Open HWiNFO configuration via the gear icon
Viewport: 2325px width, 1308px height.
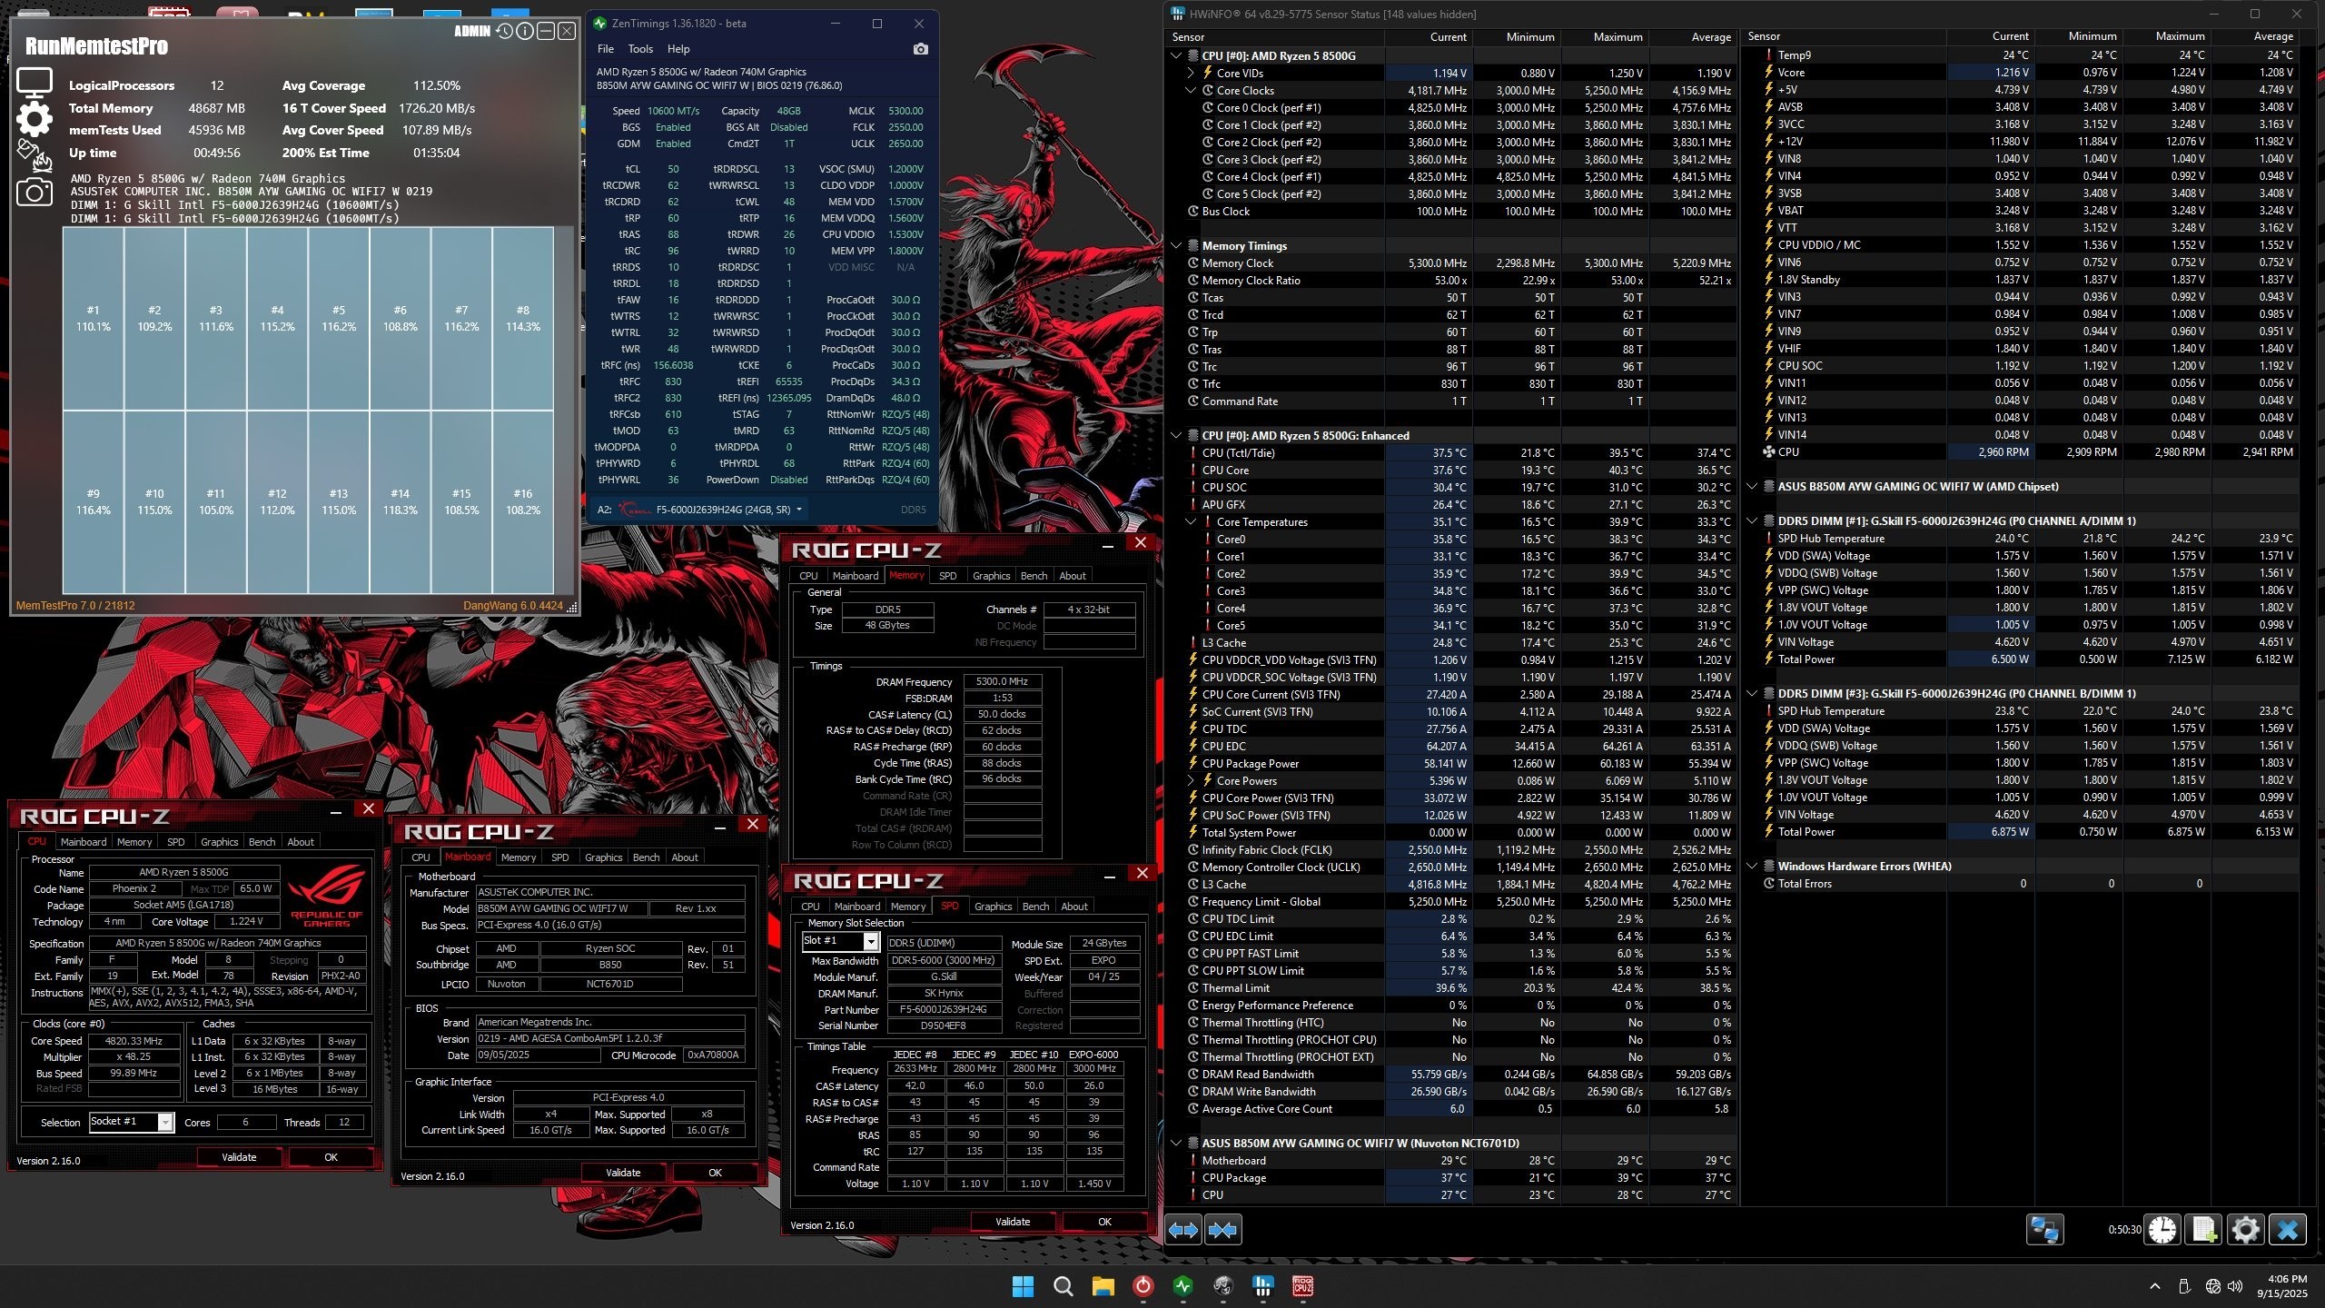point(2245,1230)
